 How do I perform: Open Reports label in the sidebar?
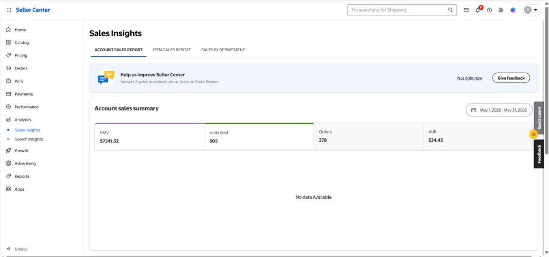(22, 176)
